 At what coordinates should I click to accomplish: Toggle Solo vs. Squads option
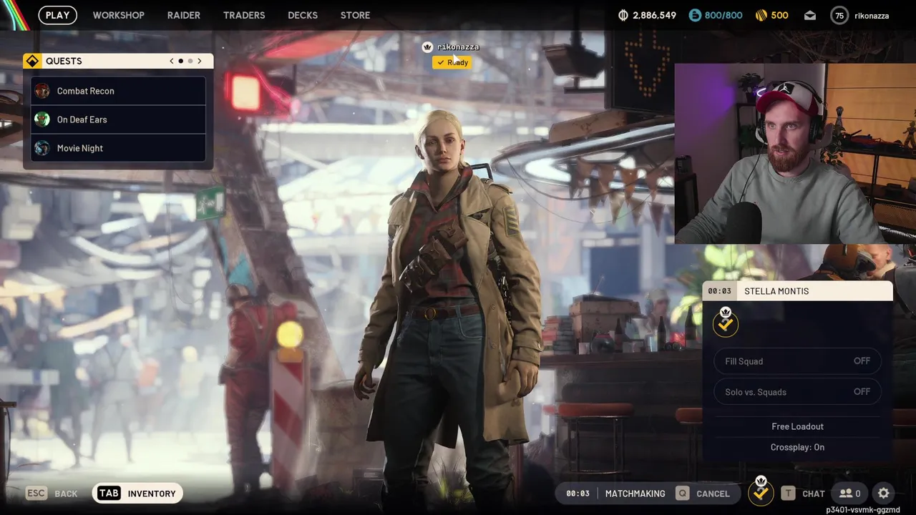(x=797, y=392)
